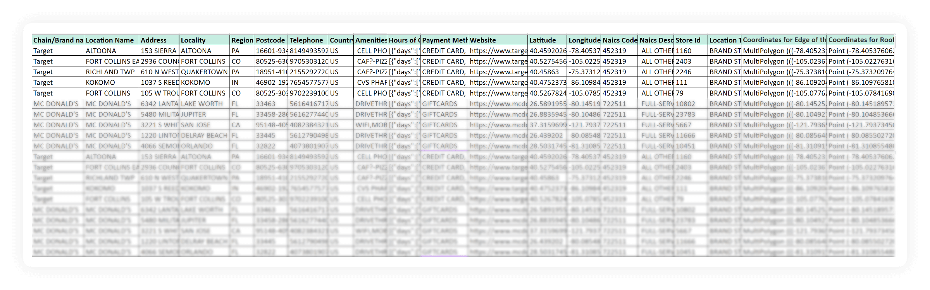Select the Location Name column header

[x=110, y=40]
